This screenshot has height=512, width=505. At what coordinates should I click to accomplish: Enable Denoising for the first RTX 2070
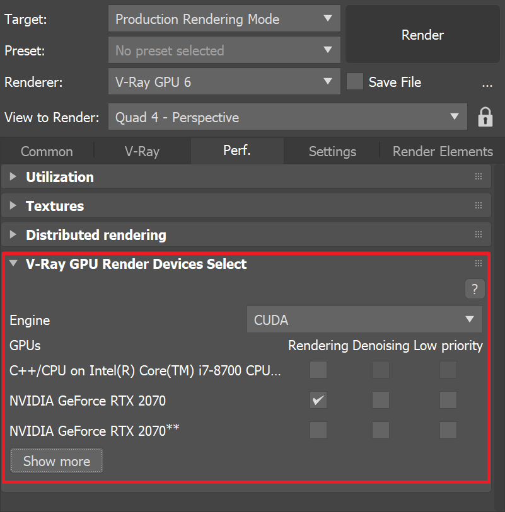[380, 400]
